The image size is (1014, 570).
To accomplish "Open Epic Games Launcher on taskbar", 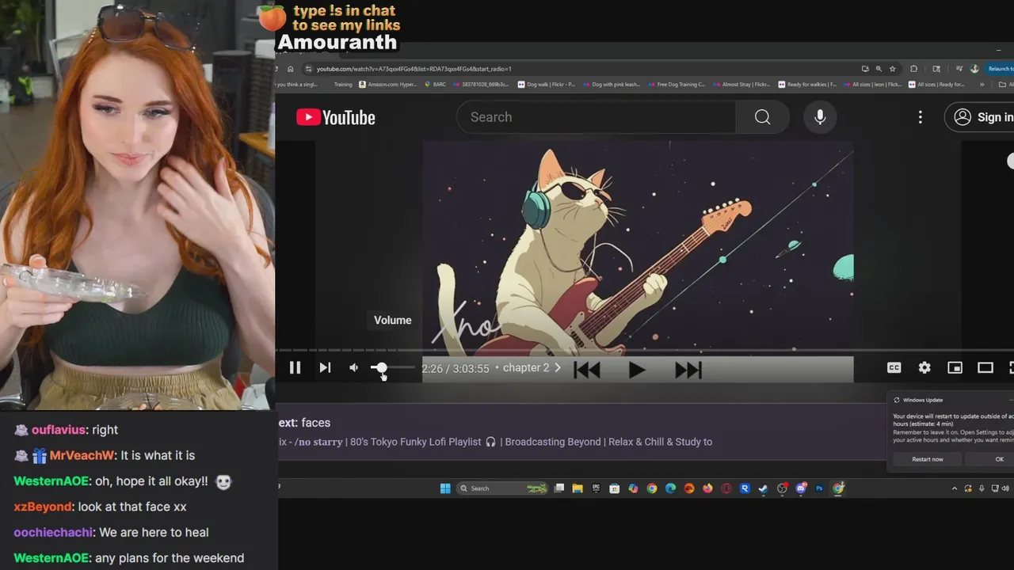I will (x=595, y=488).
